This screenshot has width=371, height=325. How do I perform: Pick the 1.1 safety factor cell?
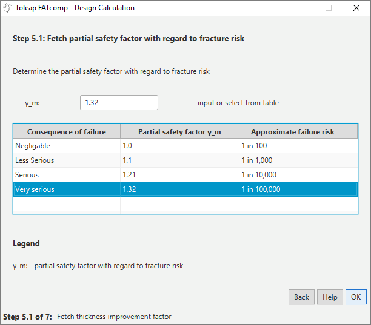click(x=179, y=160)
